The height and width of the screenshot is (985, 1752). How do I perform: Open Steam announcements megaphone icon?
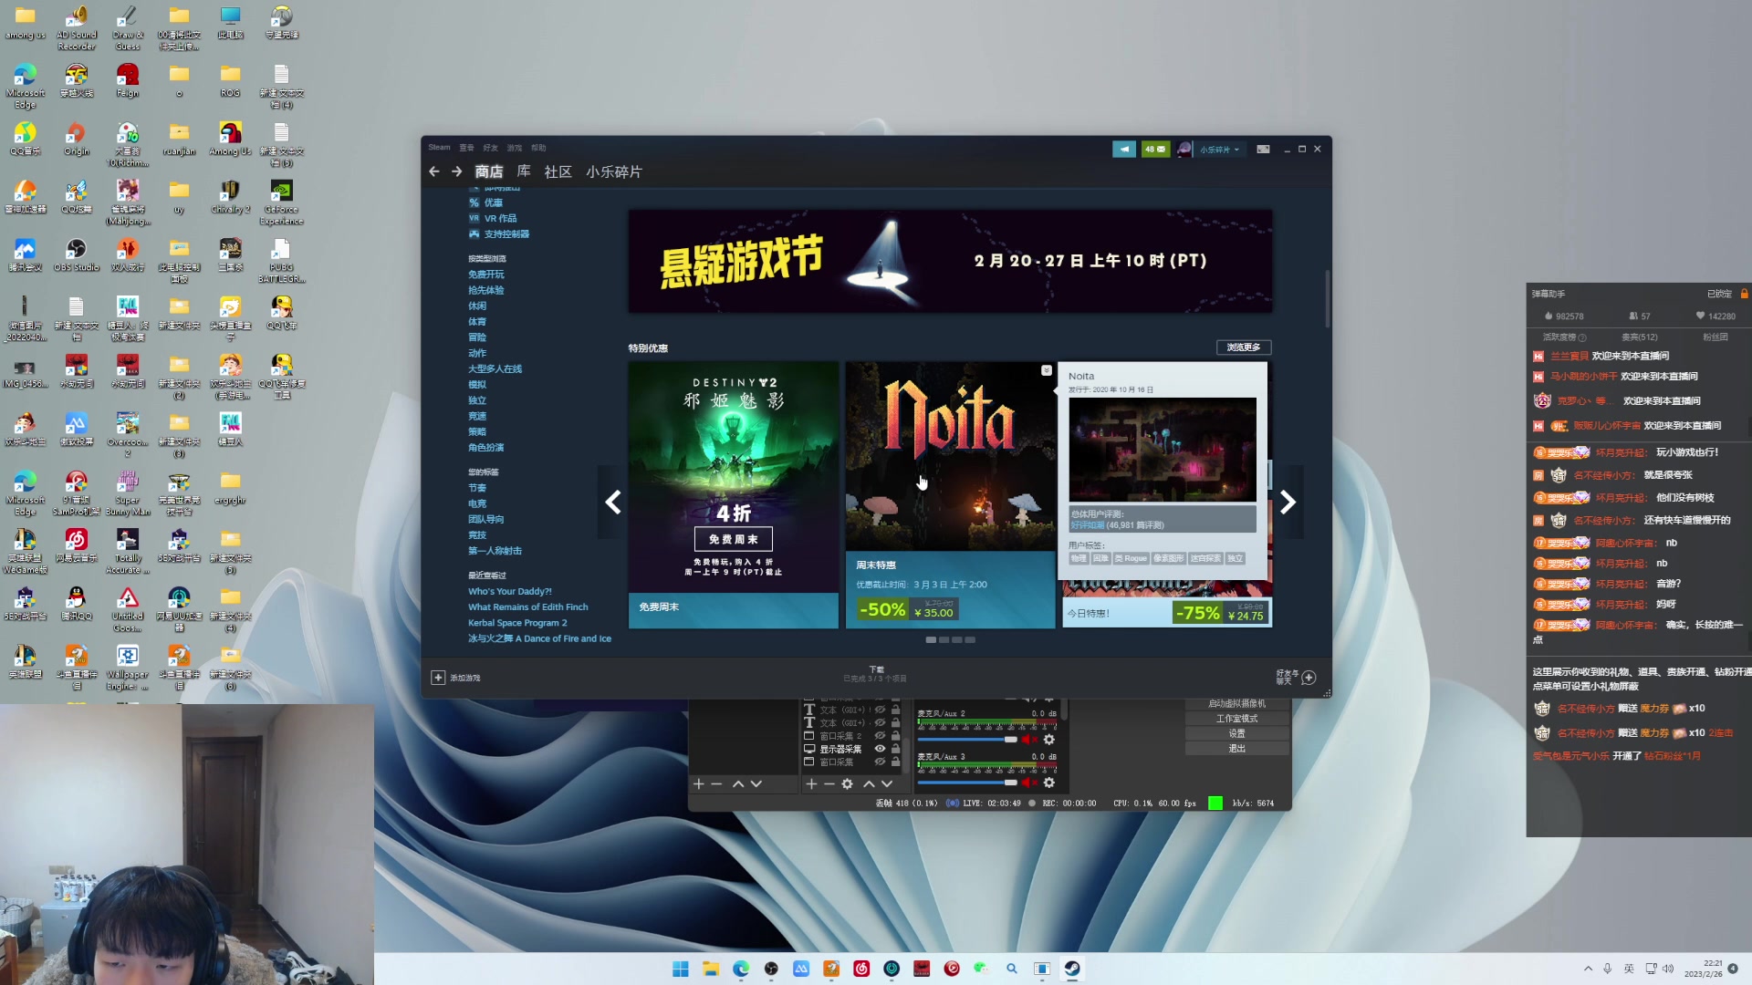click(1124, 149)
